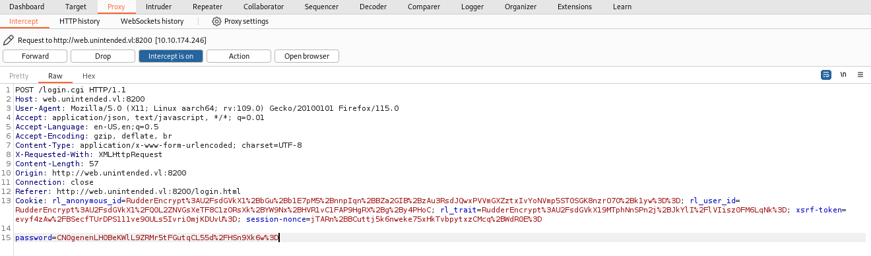The image size is (871, 256).
Task: Open the Collaborator tab
Action: pyautogui.click(x=263, y=7)
